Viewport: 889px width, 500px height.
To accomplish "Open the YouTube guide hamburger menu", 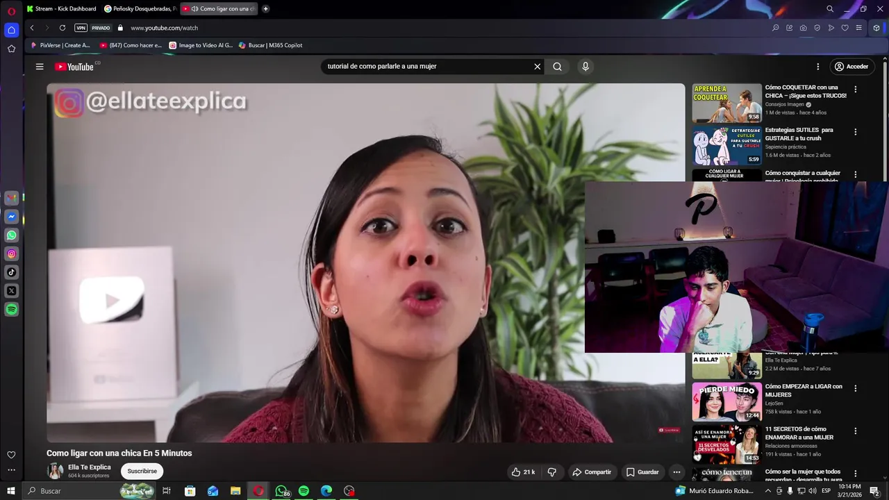I will (x=40, y=67).
